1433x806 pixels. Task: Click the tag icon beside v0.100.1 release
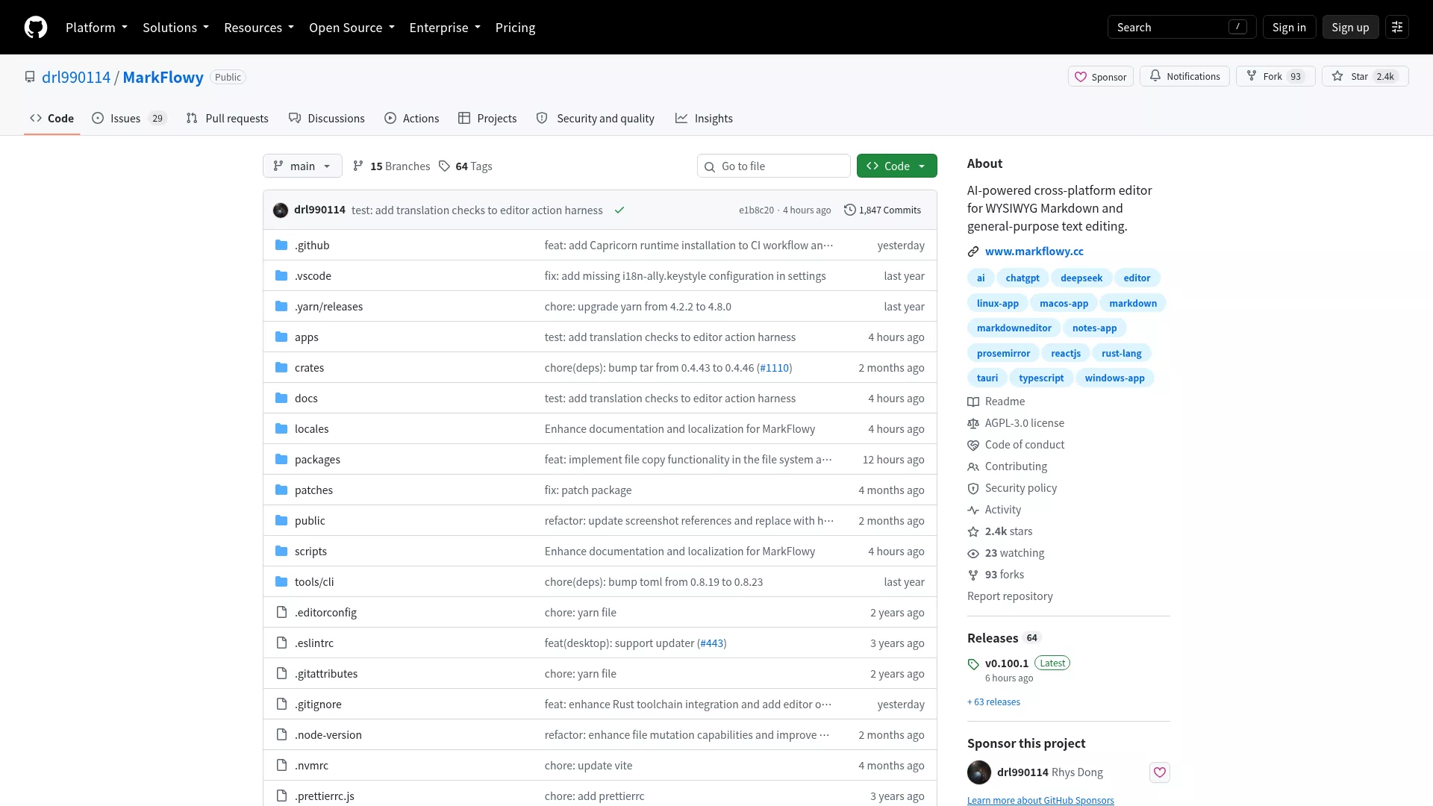point(973,663)
